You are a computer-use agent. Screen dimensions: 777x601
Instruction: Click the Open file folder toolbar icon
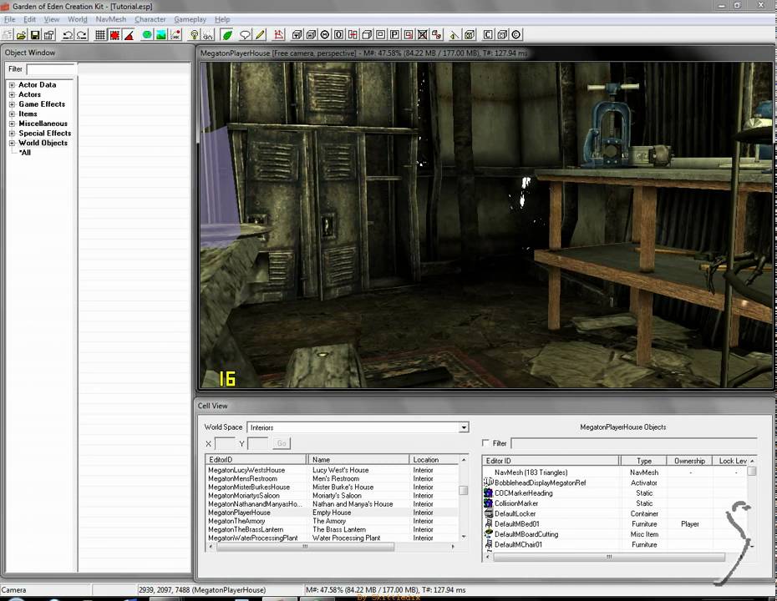click(21, 35)
